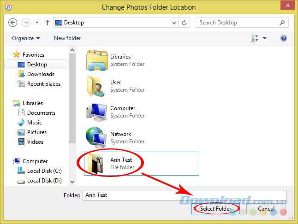Click the Documents icon in sidebar
Screen dimensions: 298x224
[x=21, y=112]
